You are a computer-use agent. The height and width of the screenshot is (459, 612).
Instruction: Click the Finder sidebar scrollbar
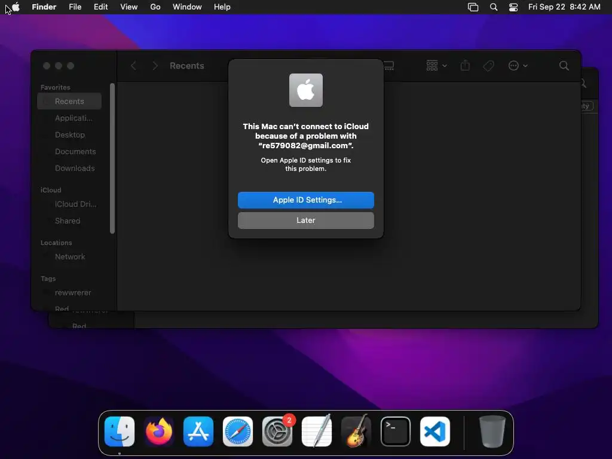(x=112, y=158)
